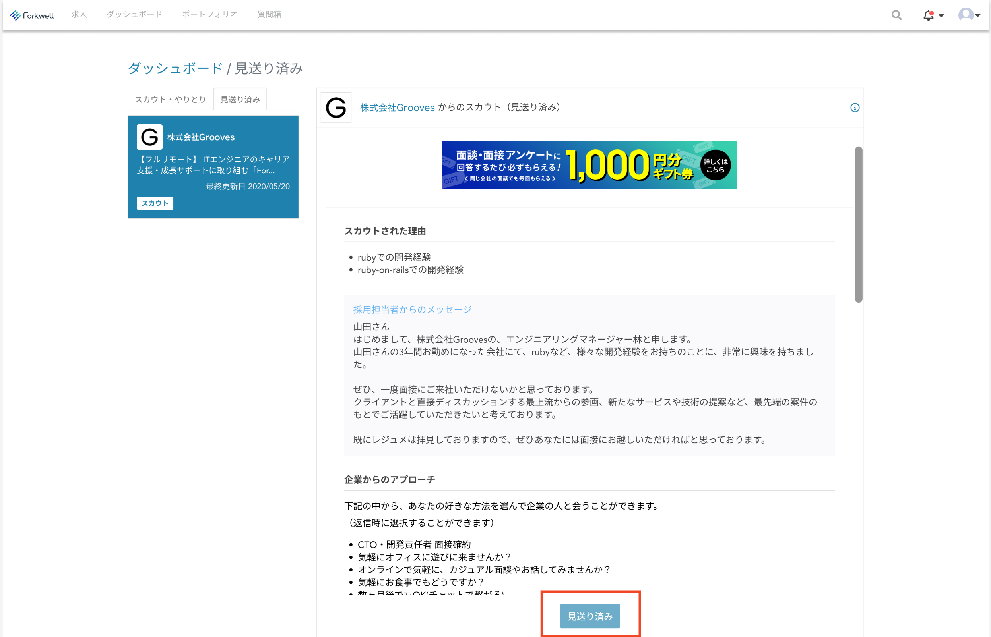Click the スカウト tag on Grooves card
The height and width of the screenshot is (637, 991).
[x=155, y=203]
